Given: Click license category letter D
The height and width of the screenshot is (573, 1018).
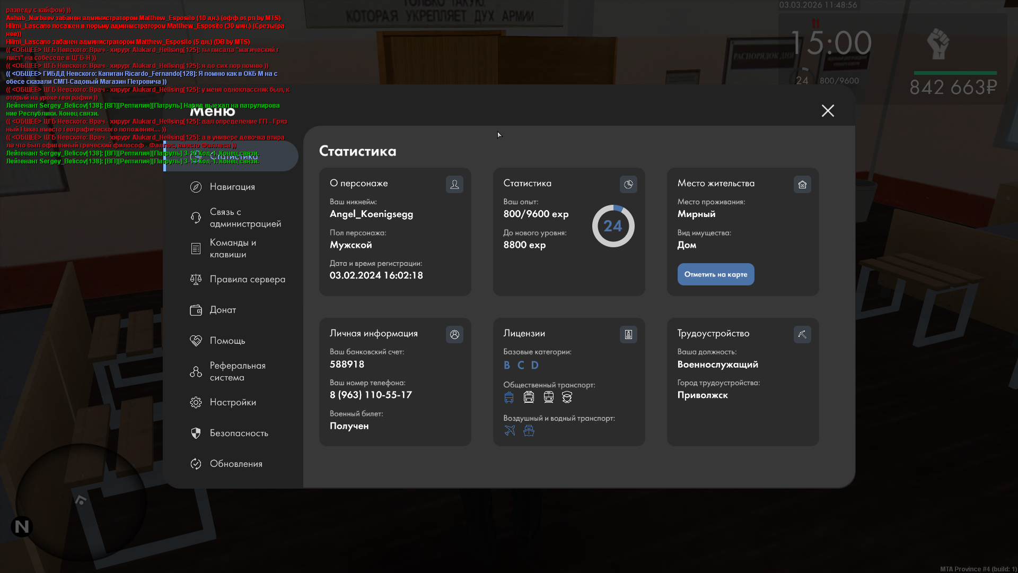Looking at the screenshot, I should [x=534, y=365].
